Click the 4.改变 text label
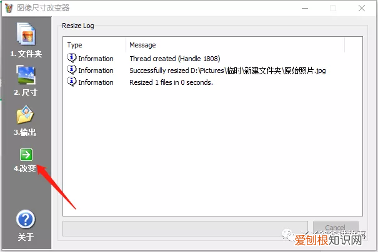 pos(25,168)
